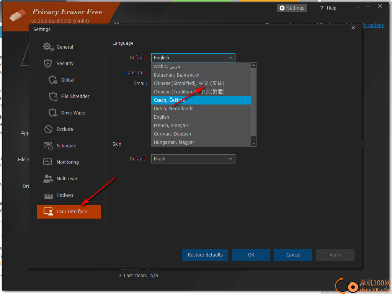
Task: Open Help in main window header
Action: coord(328,8)
